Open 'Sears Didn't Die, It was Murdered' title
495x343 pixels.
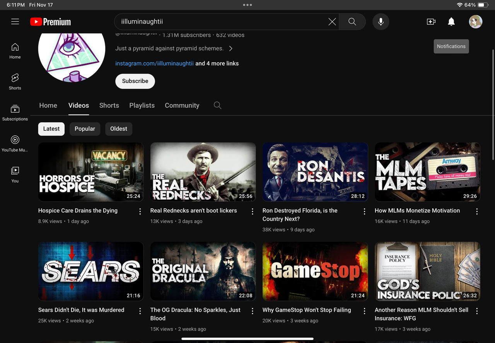click(x=81, y=310)
